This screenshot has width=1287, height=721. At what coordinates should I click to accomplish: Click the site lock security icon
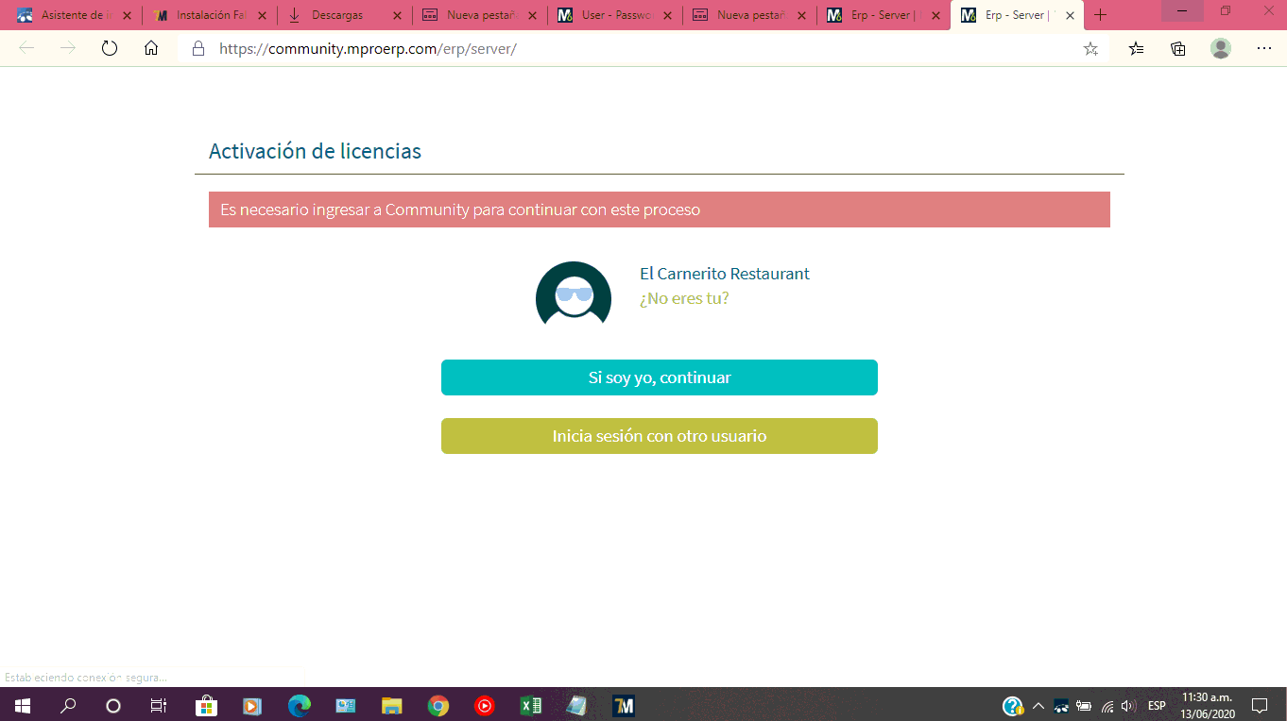pos(198,49)
